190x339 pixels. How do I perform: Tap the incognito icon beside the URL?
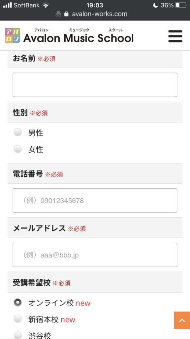tap(58, 14)
